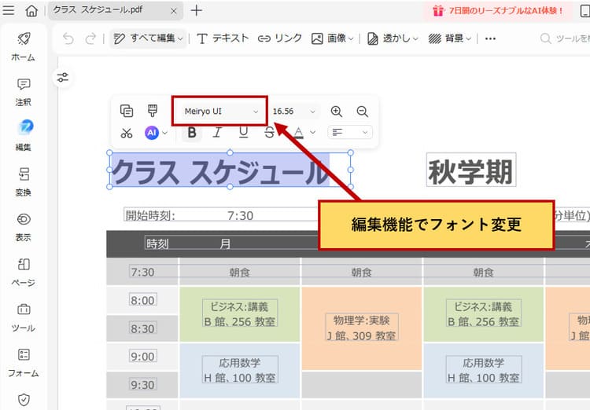Decrease text size with zoom-out icon
This screenshot has height=410, width=590.
(363, 112)
